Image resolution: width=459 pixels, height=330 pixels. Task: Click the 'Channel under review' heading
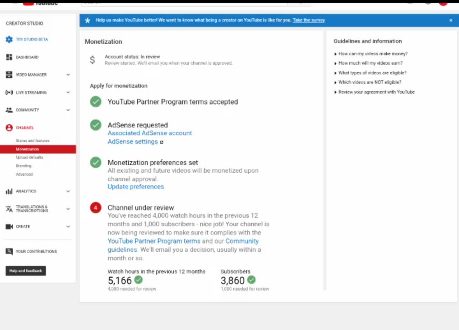point(141,208)
